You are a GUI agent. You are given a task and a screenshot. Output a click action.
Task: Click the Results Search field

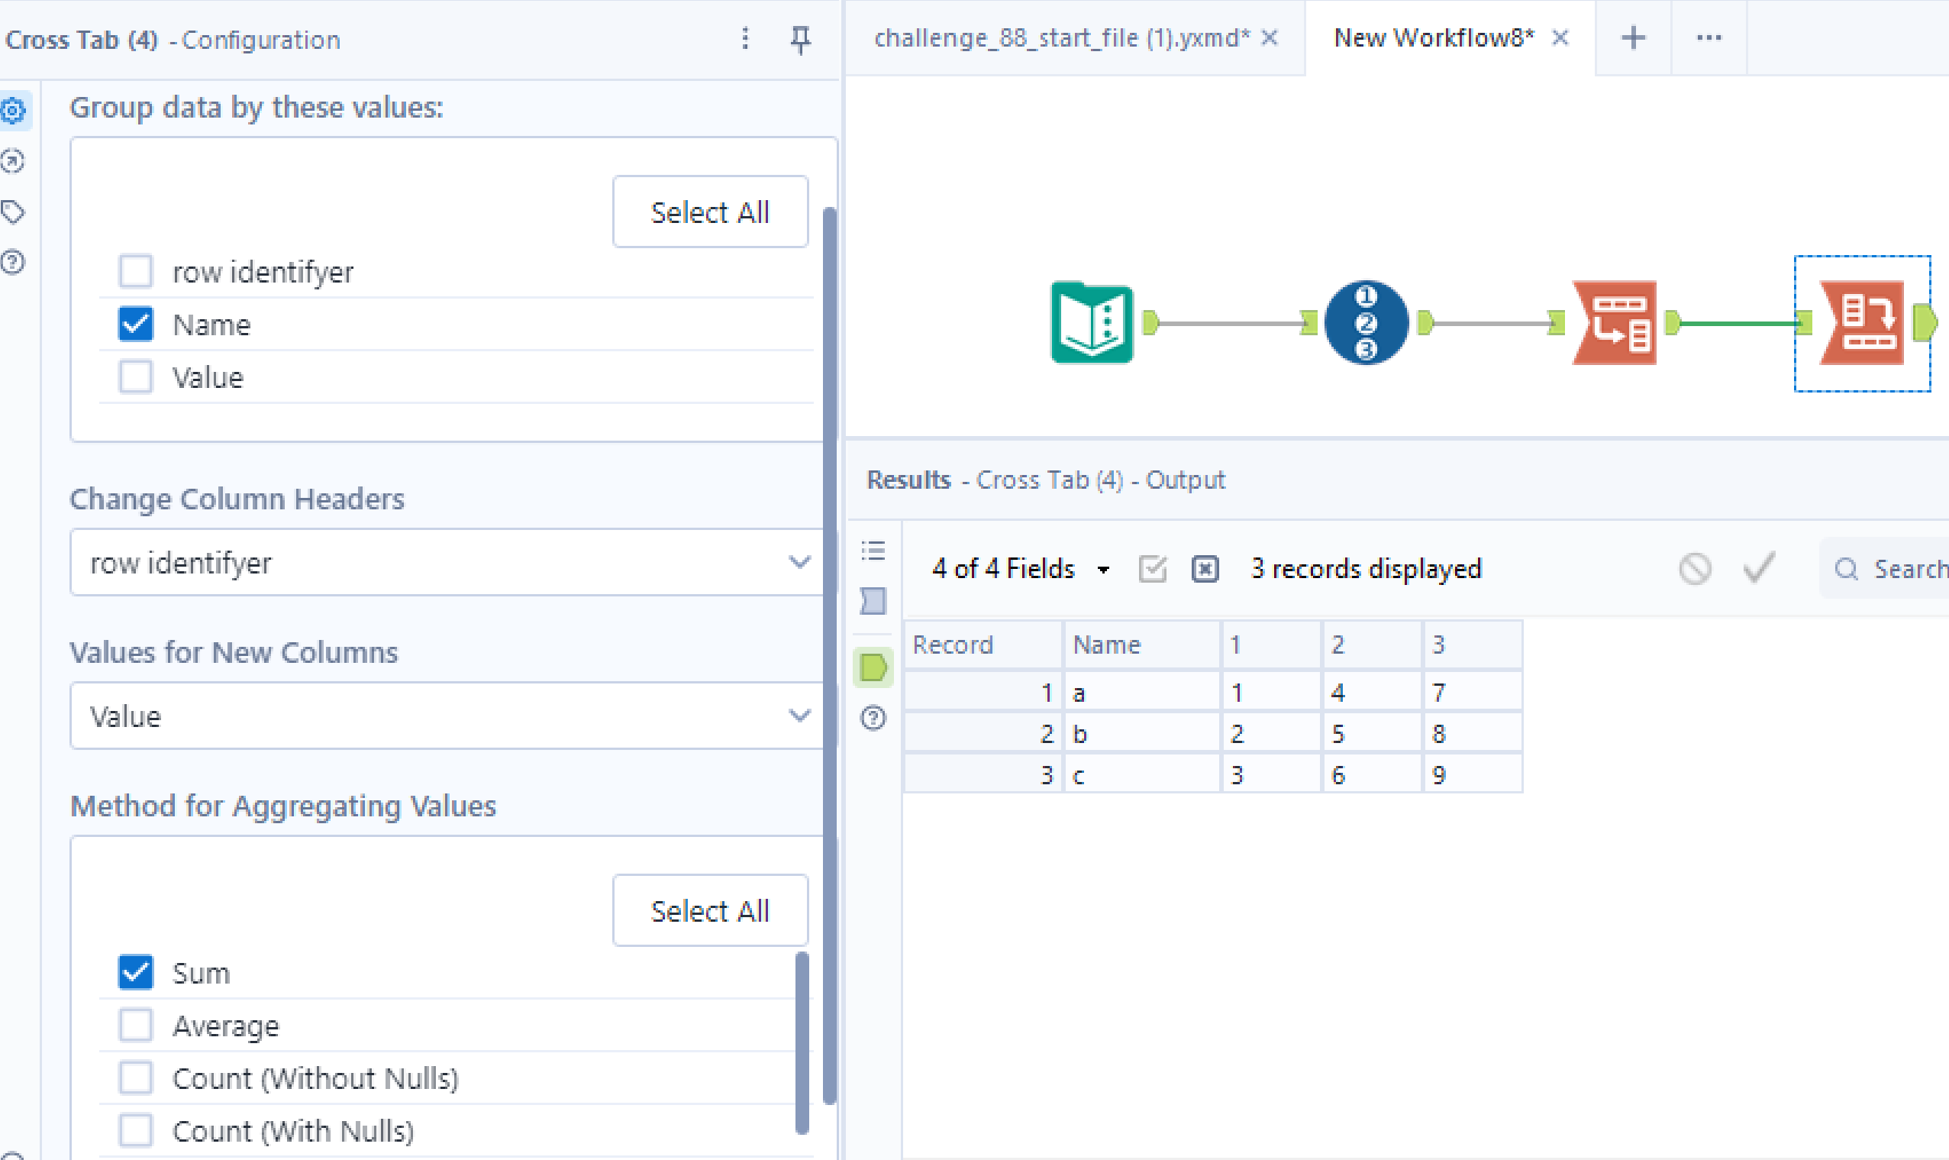1906,569
